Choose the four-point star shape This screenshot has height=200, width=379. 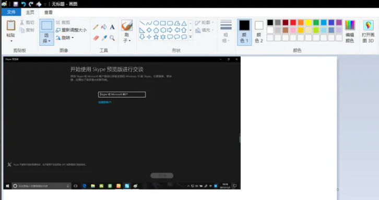pyautogui.click(x=149, y=37)
